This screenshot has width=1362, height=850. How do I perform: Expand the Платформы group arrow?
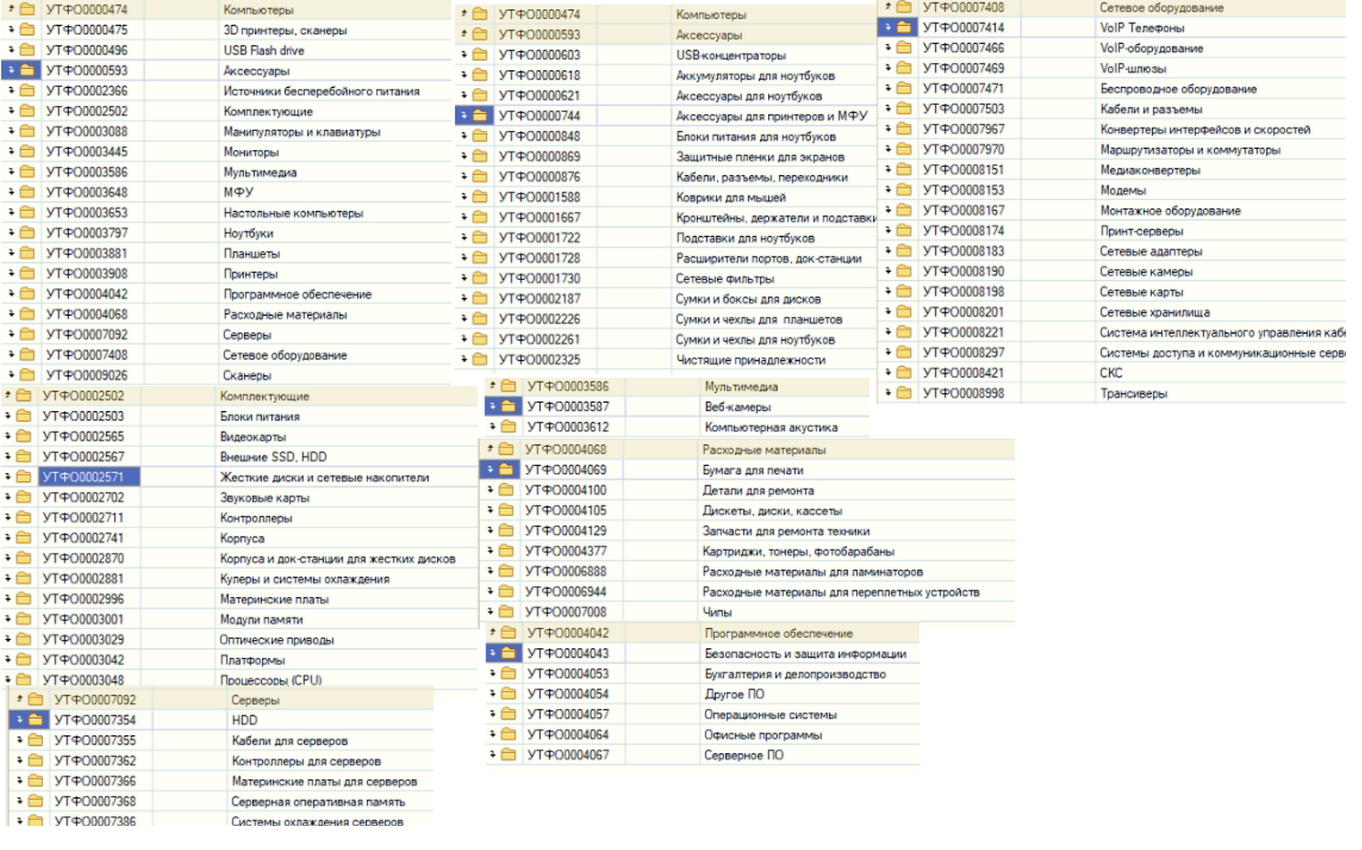pos(7,660)
